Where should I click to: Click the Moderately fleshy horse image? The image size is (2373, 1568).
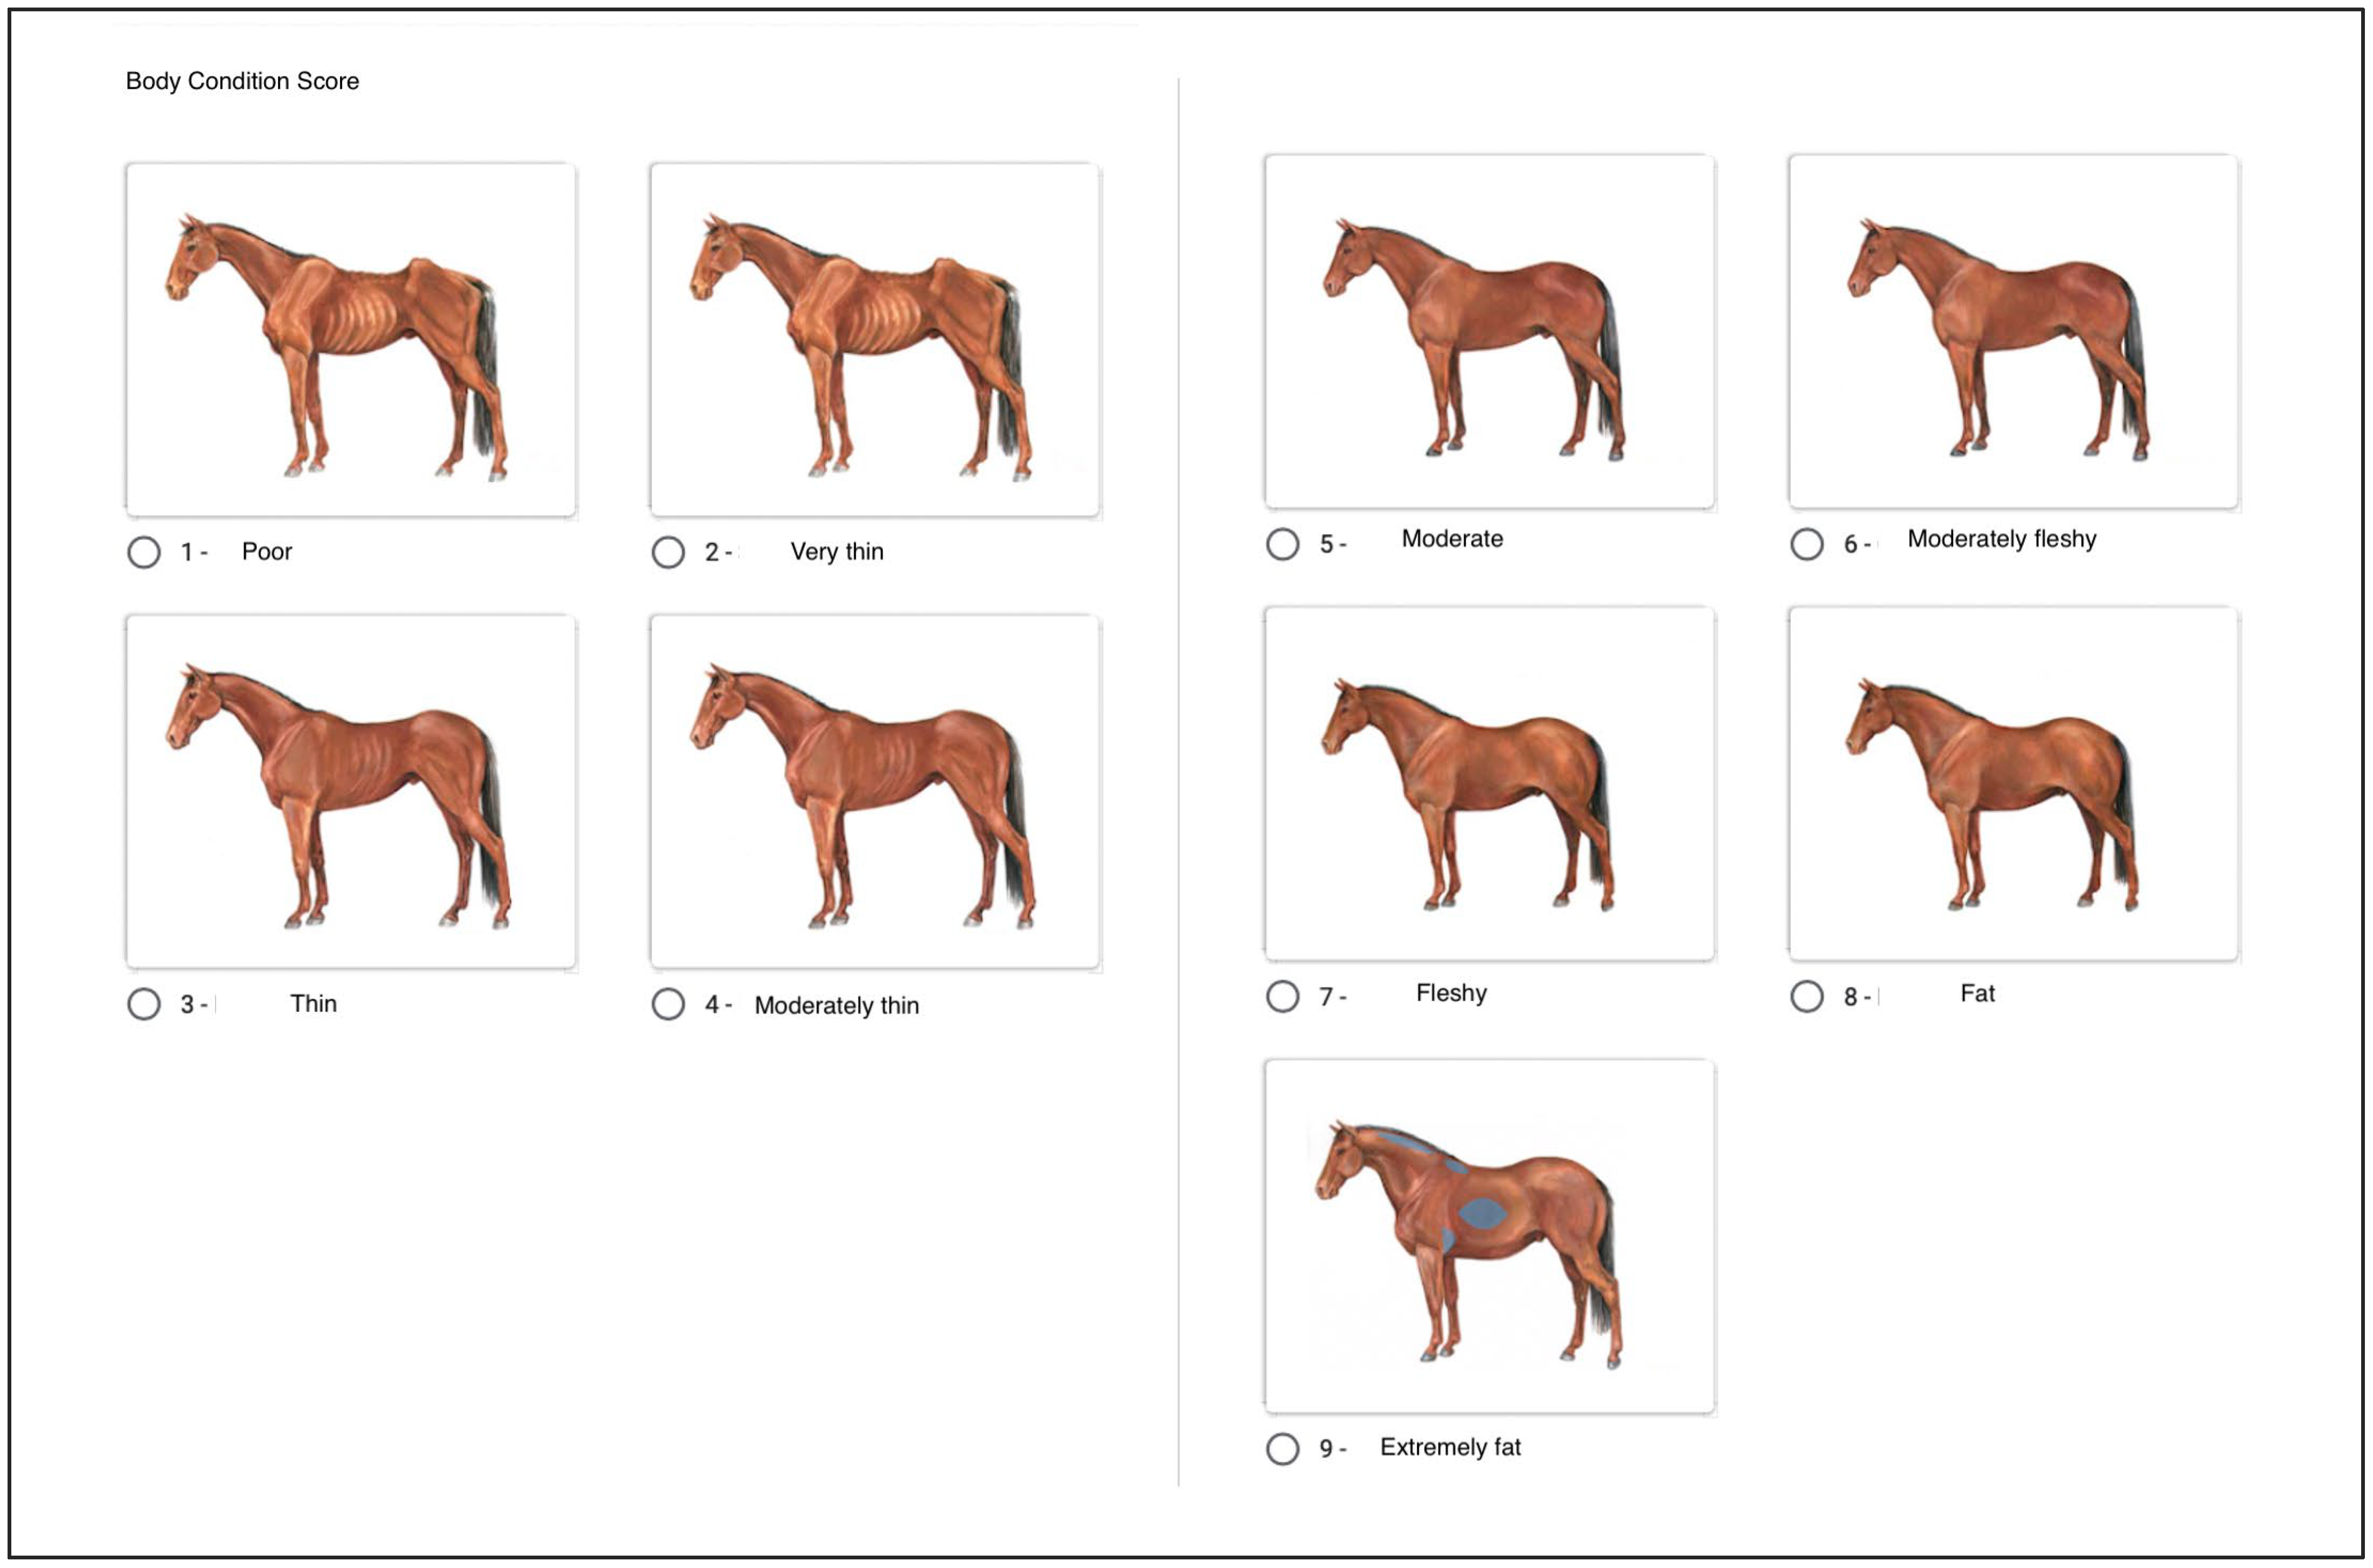(2014, 332)
